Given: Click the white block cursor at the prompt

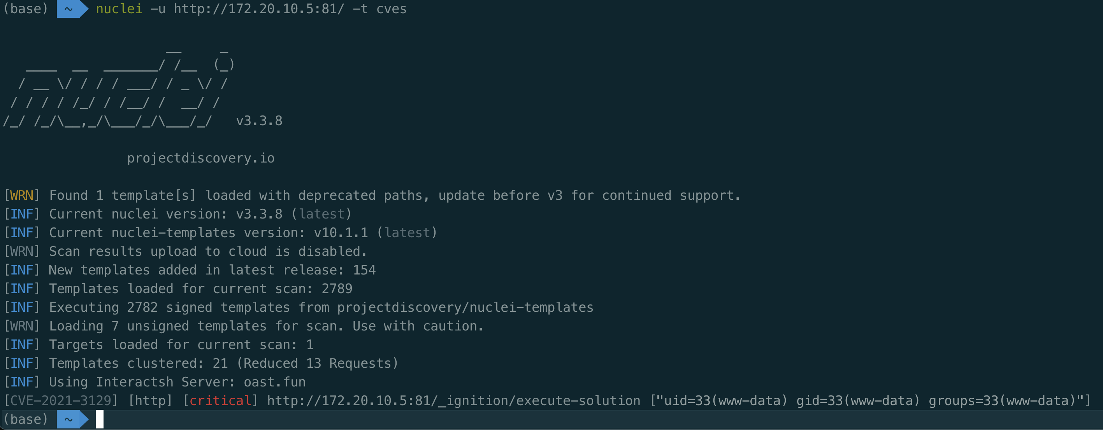Looking at the screenshot, I should tap(99, 419).
